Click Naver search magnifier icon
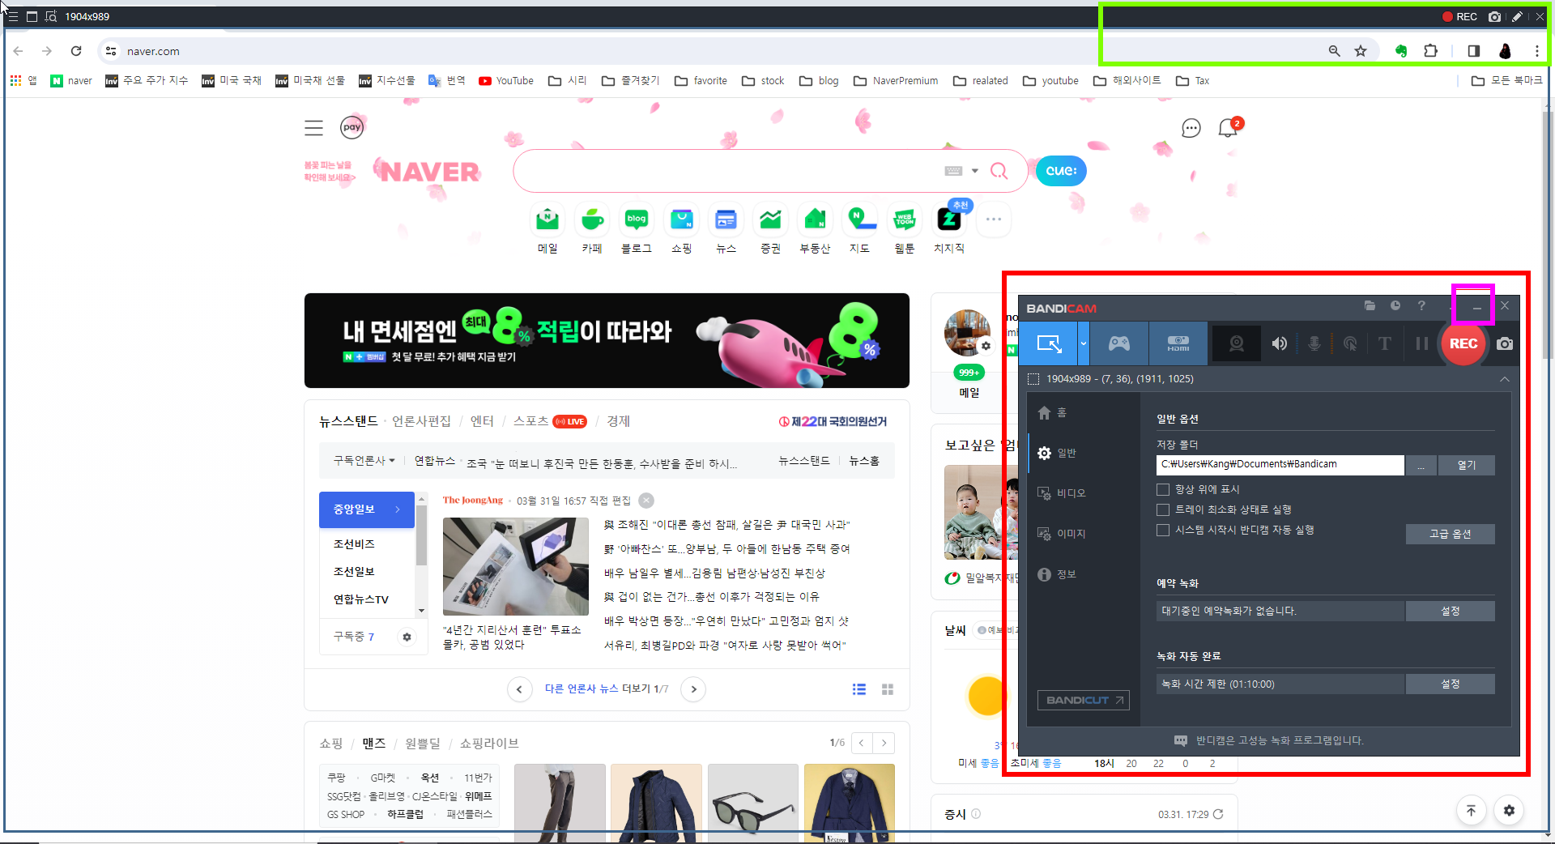This screenshot has width=1555, height=844. click(x=999, y=171)
